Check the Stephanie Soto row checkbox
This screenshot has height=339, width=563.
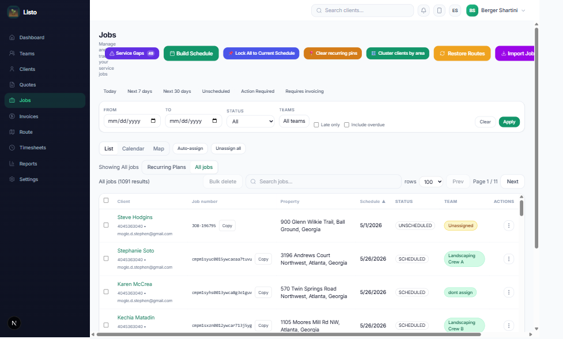[106, 258]
